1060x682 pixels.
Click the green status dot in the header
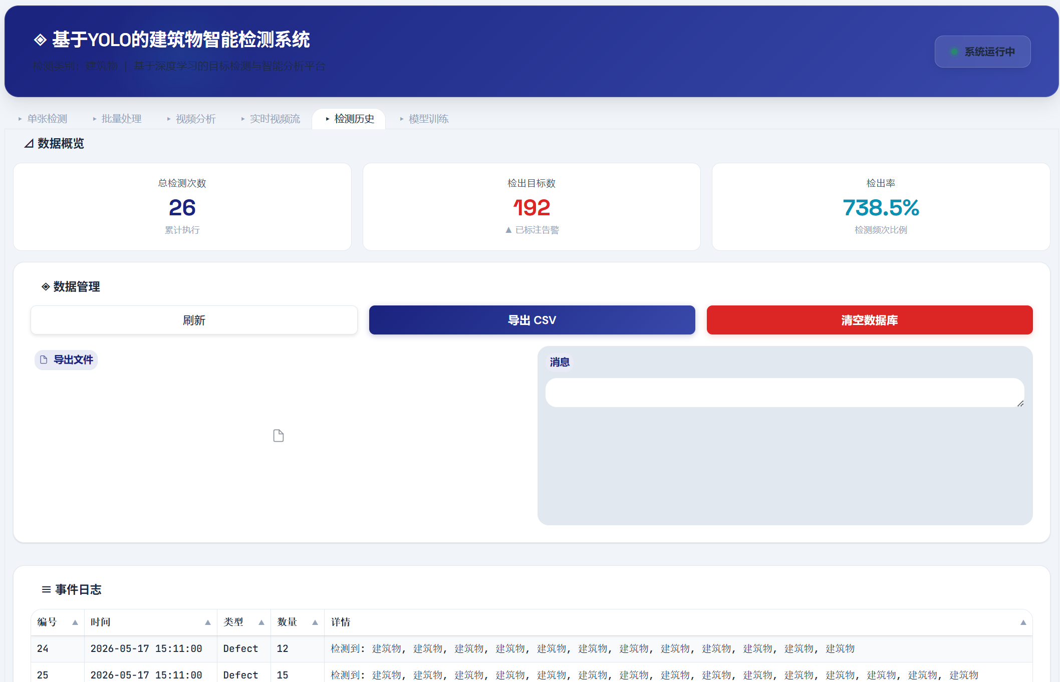click(954, 52)
